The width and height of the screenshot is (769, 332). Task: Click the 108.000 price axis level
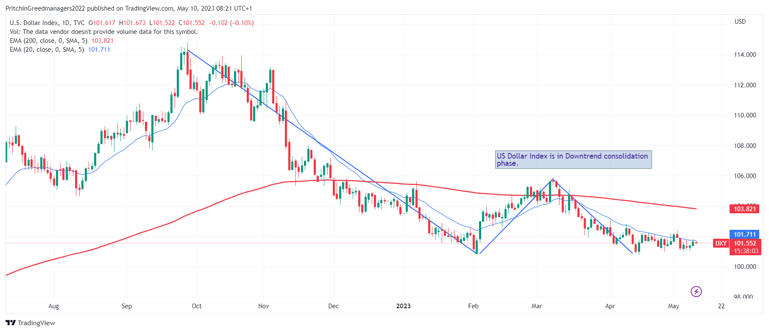[x=745, y=146]
